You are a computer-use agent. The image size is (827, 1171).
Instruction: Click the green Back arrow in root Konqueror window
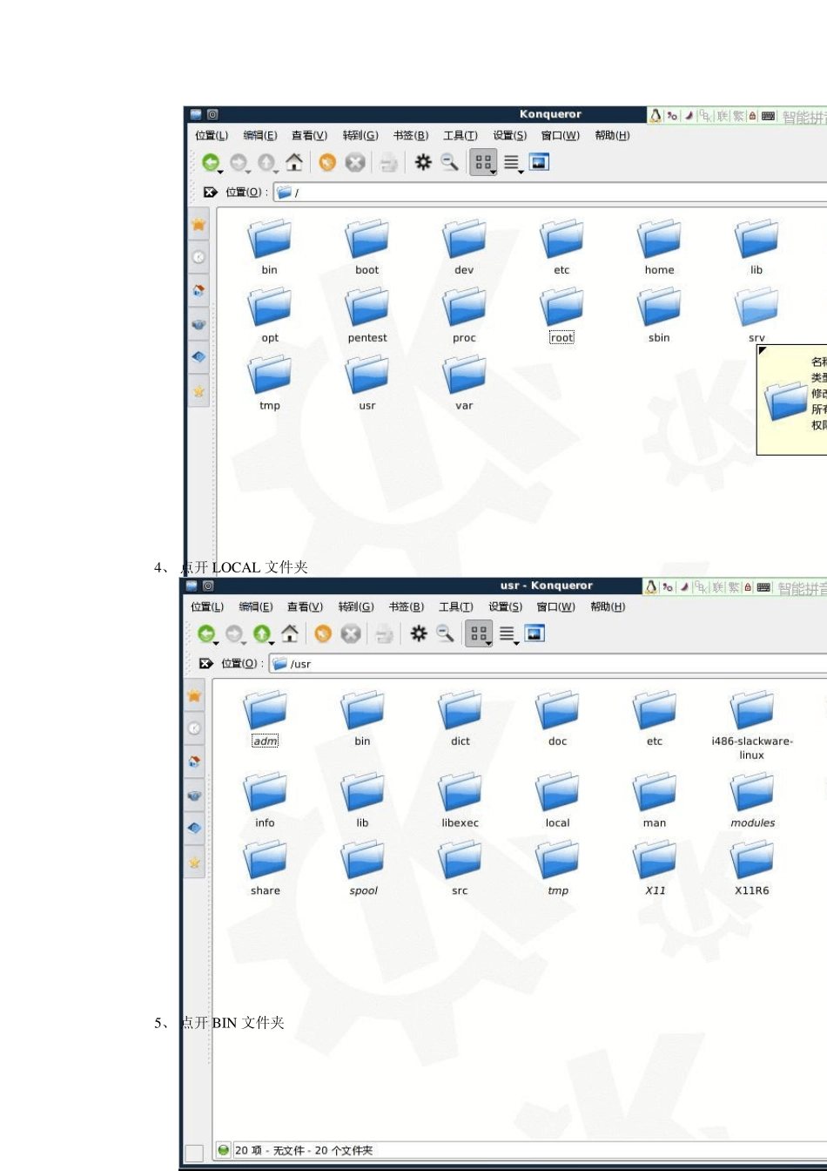[x=210, y=163]
